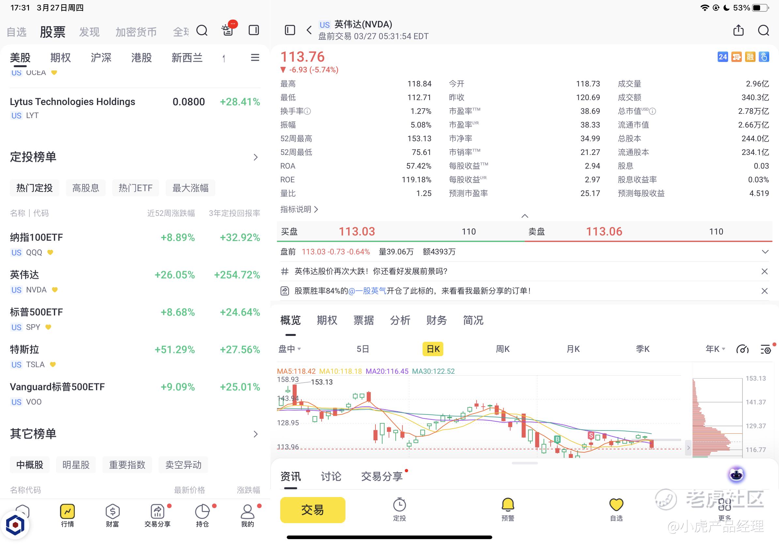Open NVDA 财务 financials tab
Image resolution: width=779 pixels, height=544 pixels.
pyautogui.click(x=437, y=320)
